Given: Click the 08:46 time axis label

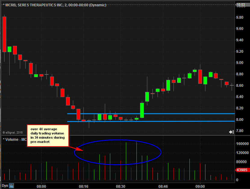Looking at the screenshot, I should pos(163,187).
